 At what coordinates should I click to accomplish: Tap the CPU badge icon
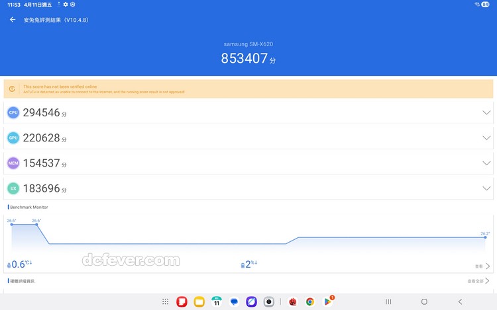click(13, 112)
